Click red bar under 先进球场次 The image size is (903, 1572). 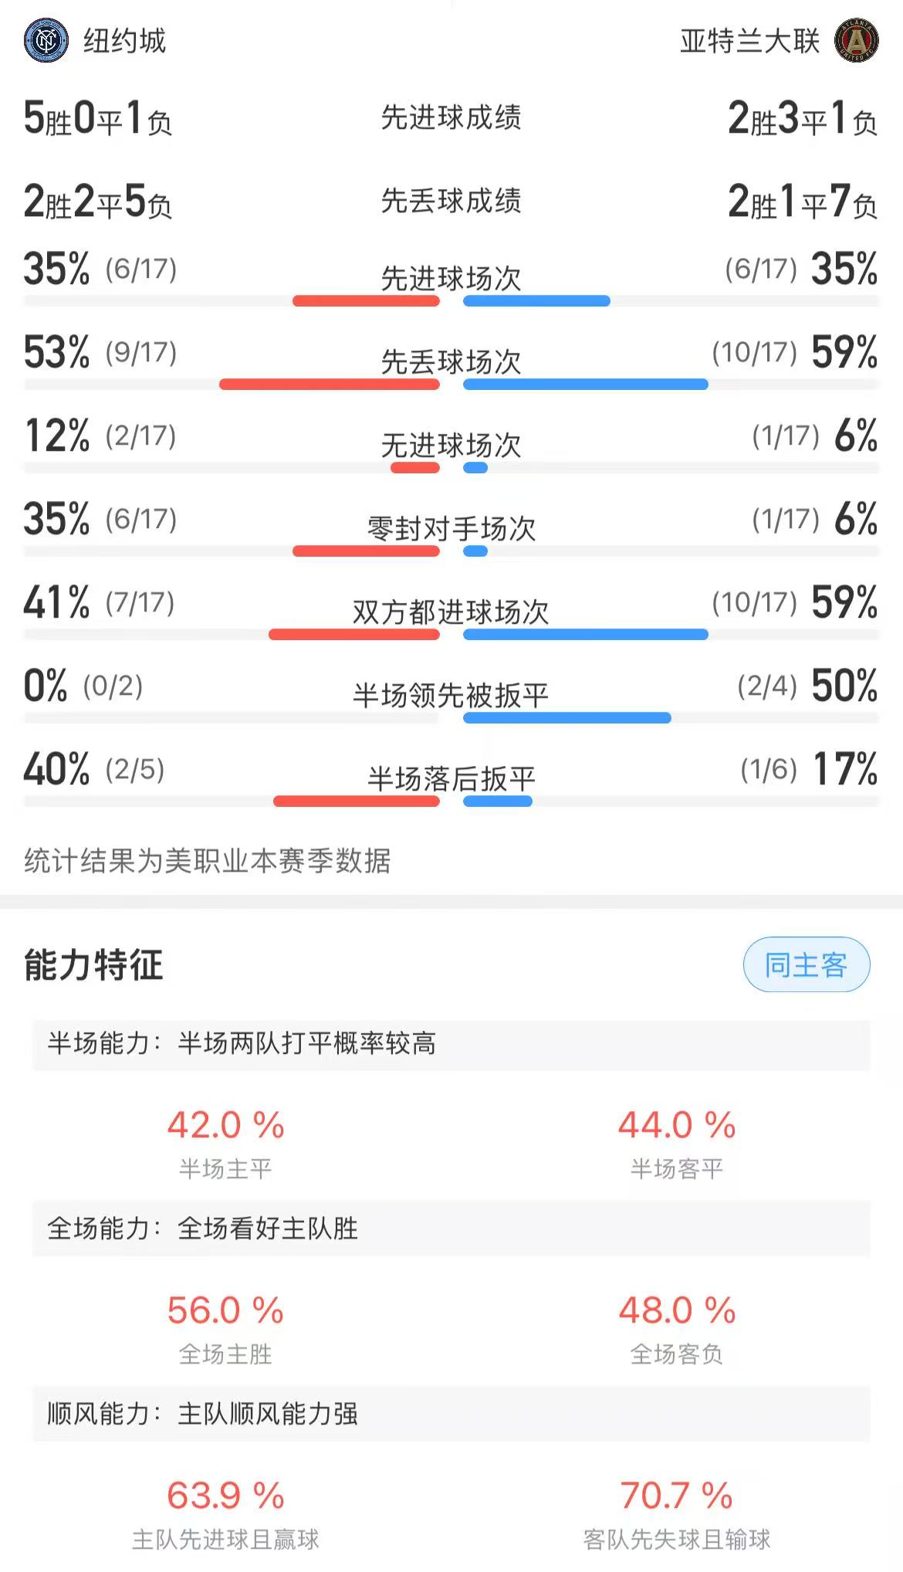[x=366, y=301]
